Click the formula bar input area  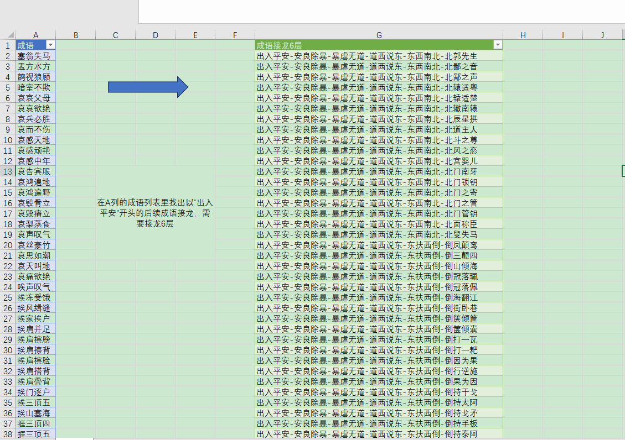point(381,12)
